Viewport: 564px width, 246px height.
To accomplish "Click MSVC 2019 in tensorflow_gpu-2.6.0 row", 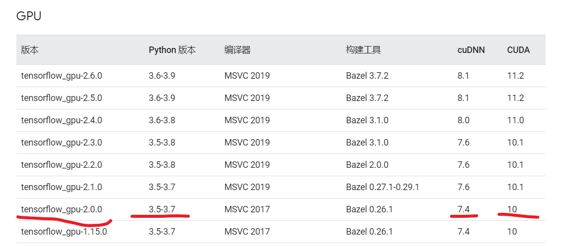I will pos(247,76).
